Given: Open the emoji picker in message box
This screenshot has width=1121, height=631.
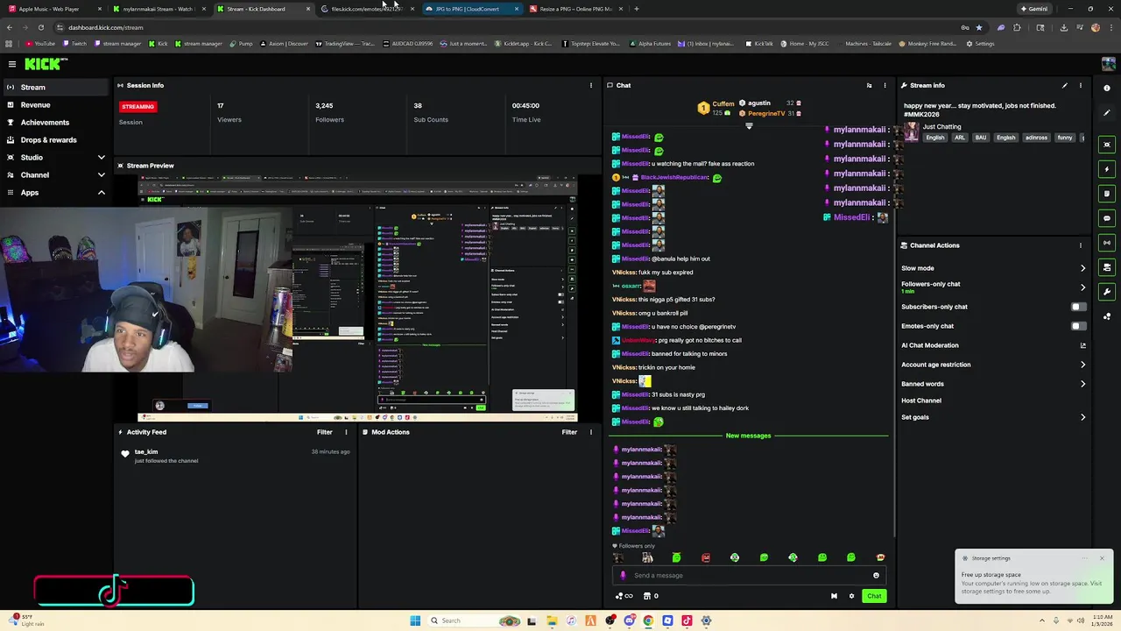Looking at the screenshot, I should (876, 576).
